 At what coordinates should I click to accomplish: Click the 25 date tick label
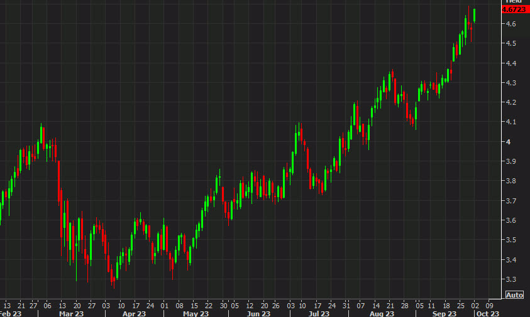[x=461, y=306]
